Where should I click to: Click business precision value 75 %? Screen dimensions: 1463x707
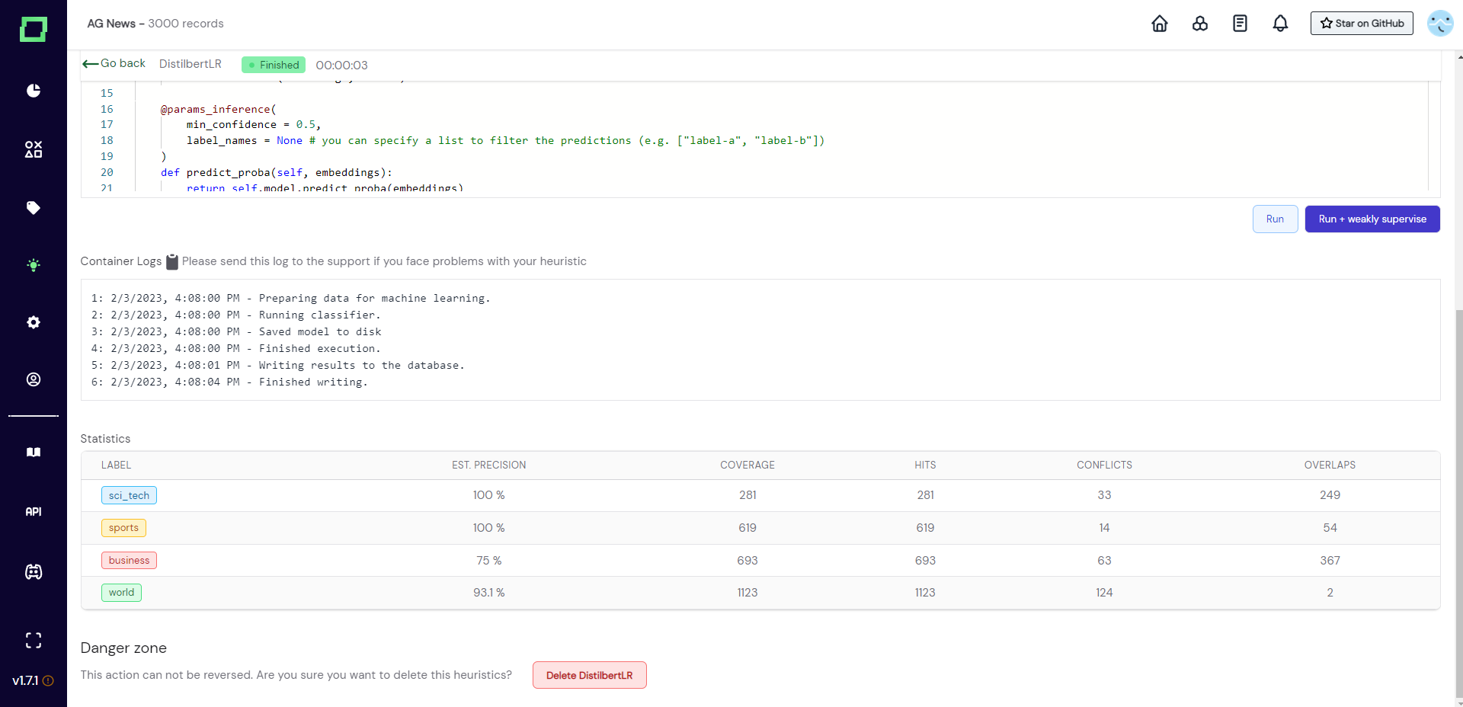[489, 561]
